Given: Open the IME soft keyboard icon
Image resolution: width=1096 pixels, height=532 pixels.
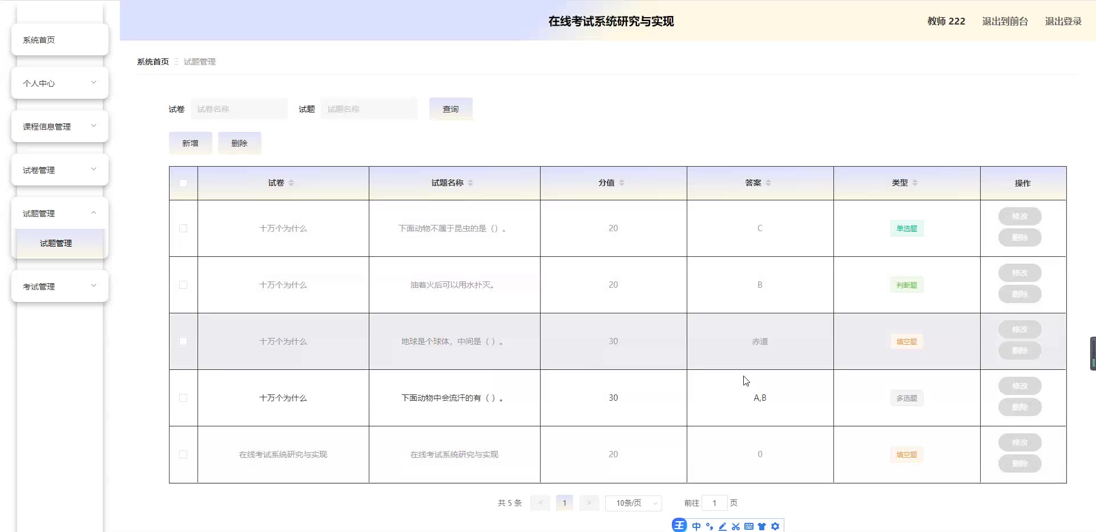Looking at the screenshot, I should [748, 526].
